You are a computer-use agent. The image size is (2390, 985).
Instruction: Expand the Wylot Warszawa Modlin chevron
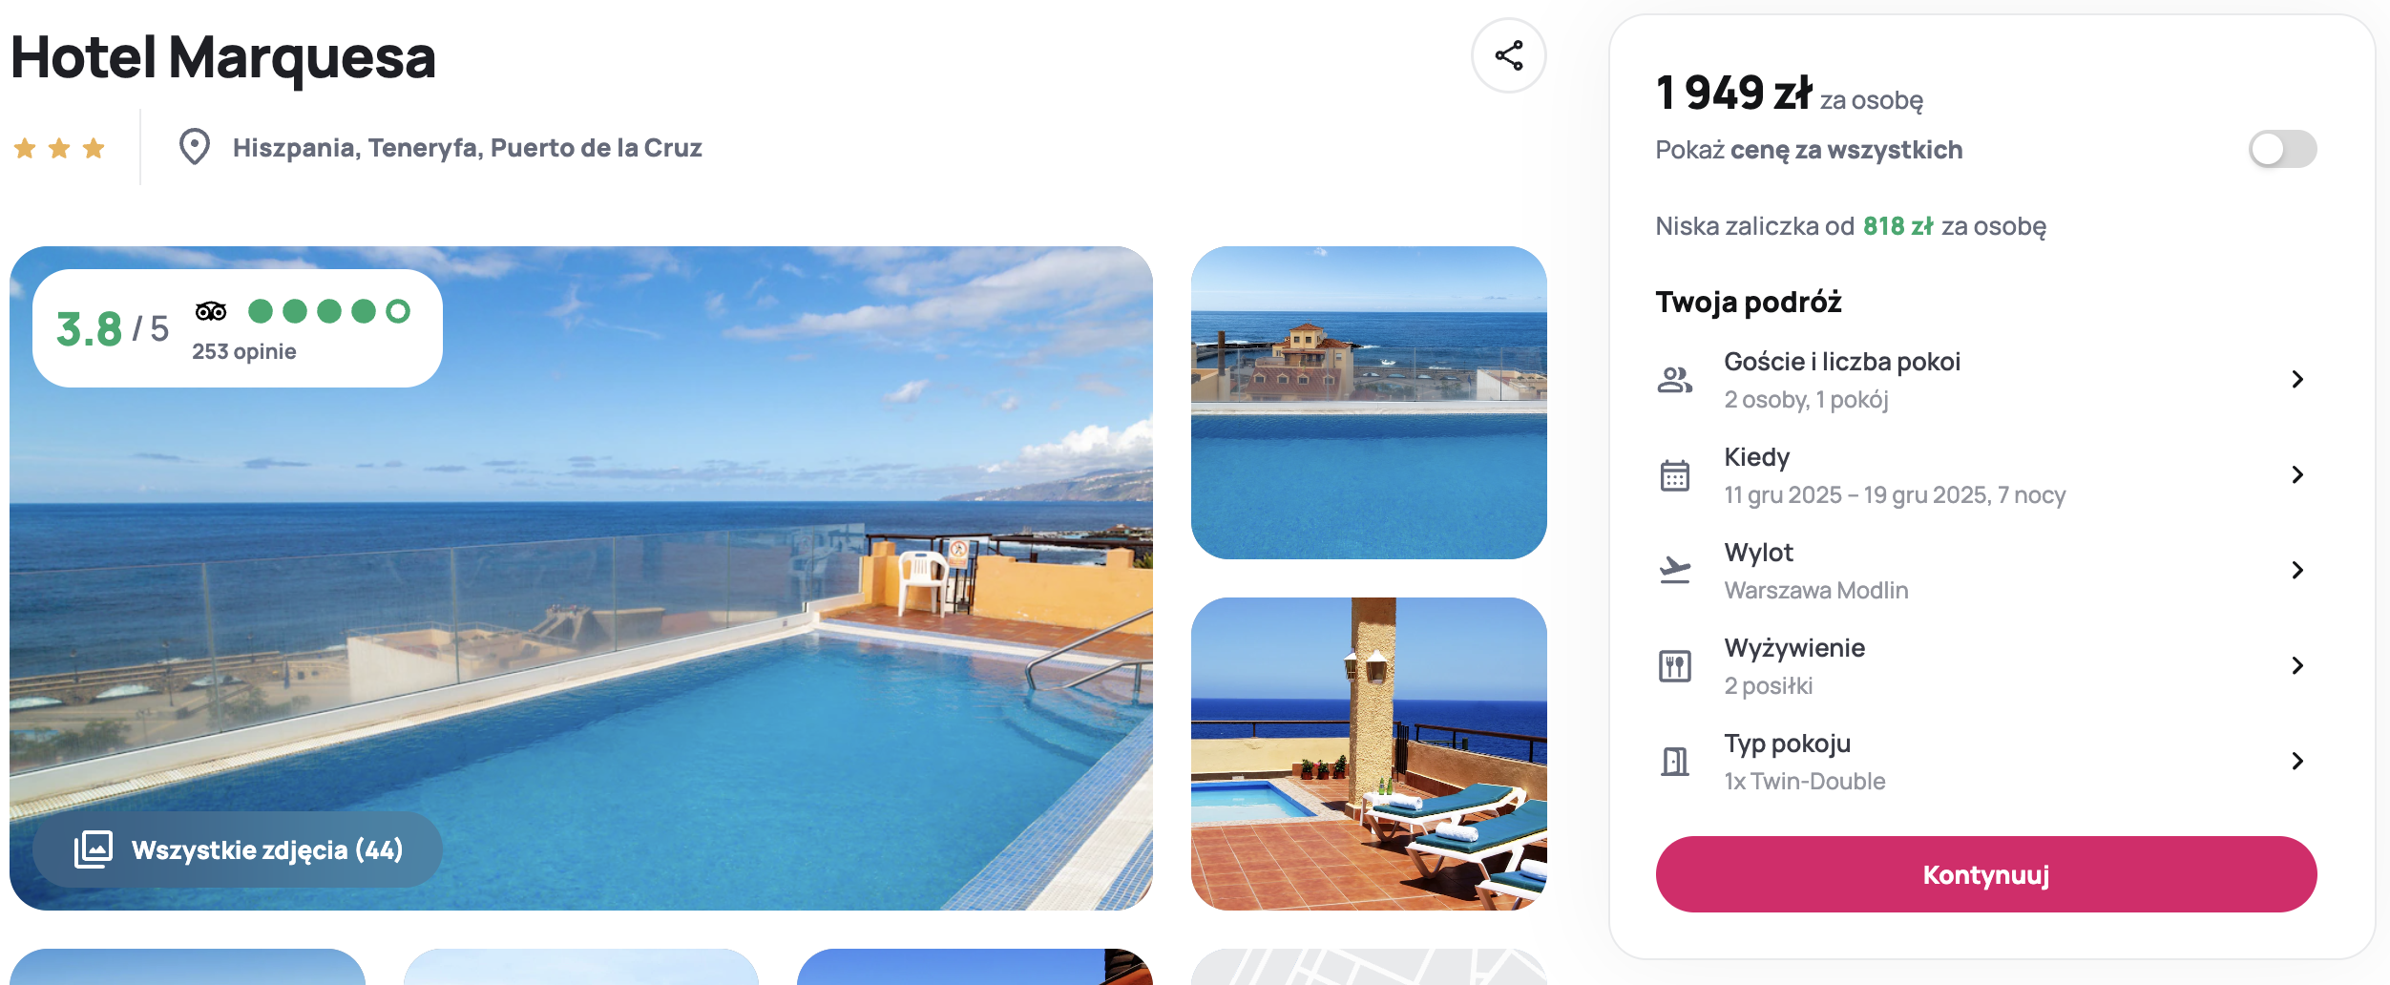click(x=2297, y=571)
